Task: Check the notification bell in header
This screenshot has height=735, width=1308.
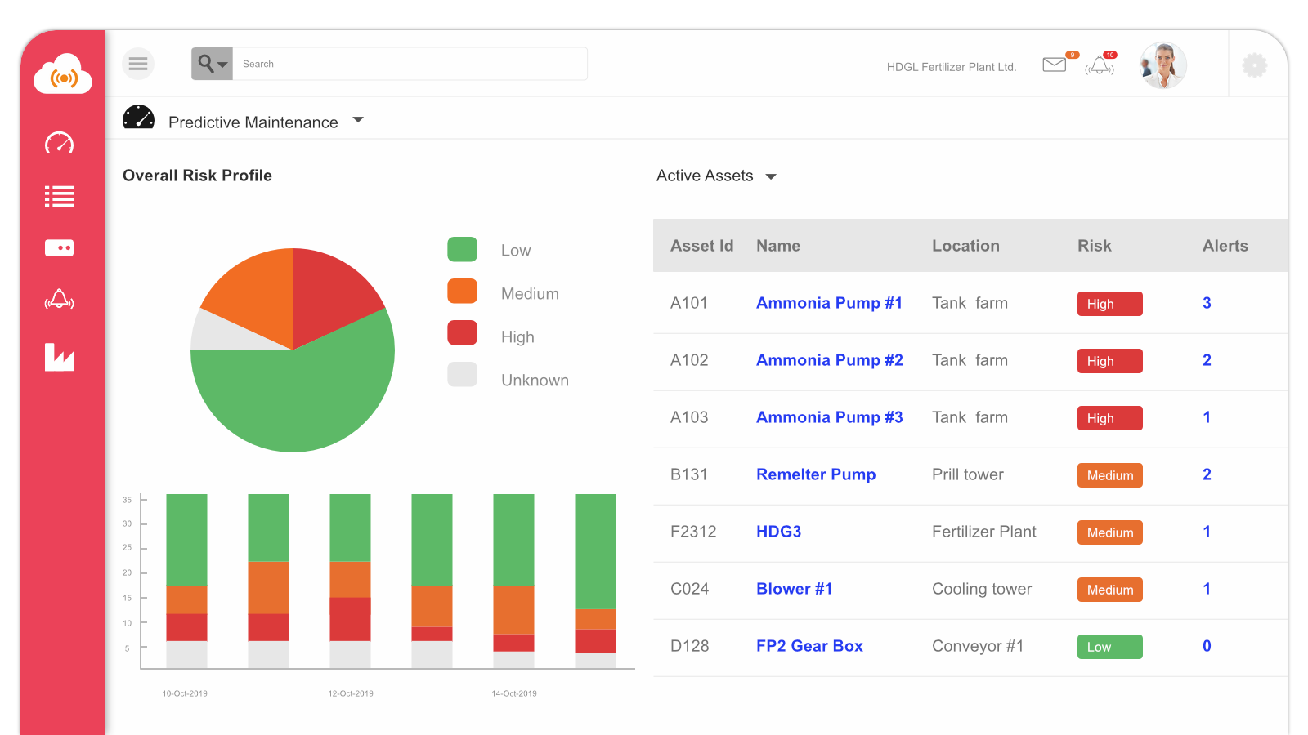Action: [x=1100, y=65]
